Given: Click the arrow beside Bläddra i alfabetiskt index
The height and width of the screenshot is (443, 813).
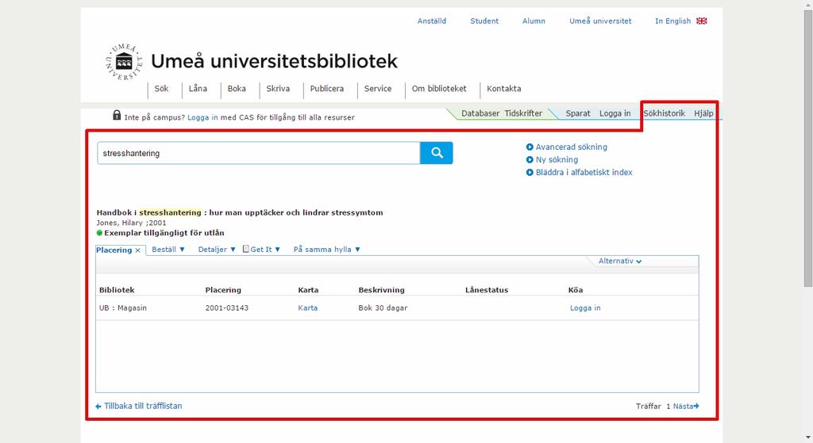Looking at the screenshot, I should click(x=530, y=172).
